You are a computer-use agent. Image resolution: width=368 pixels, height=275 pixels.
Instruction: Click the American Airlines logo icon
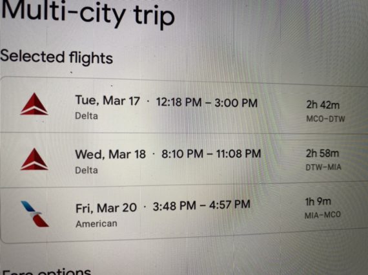pyautogui.click(x=35, y=214)
